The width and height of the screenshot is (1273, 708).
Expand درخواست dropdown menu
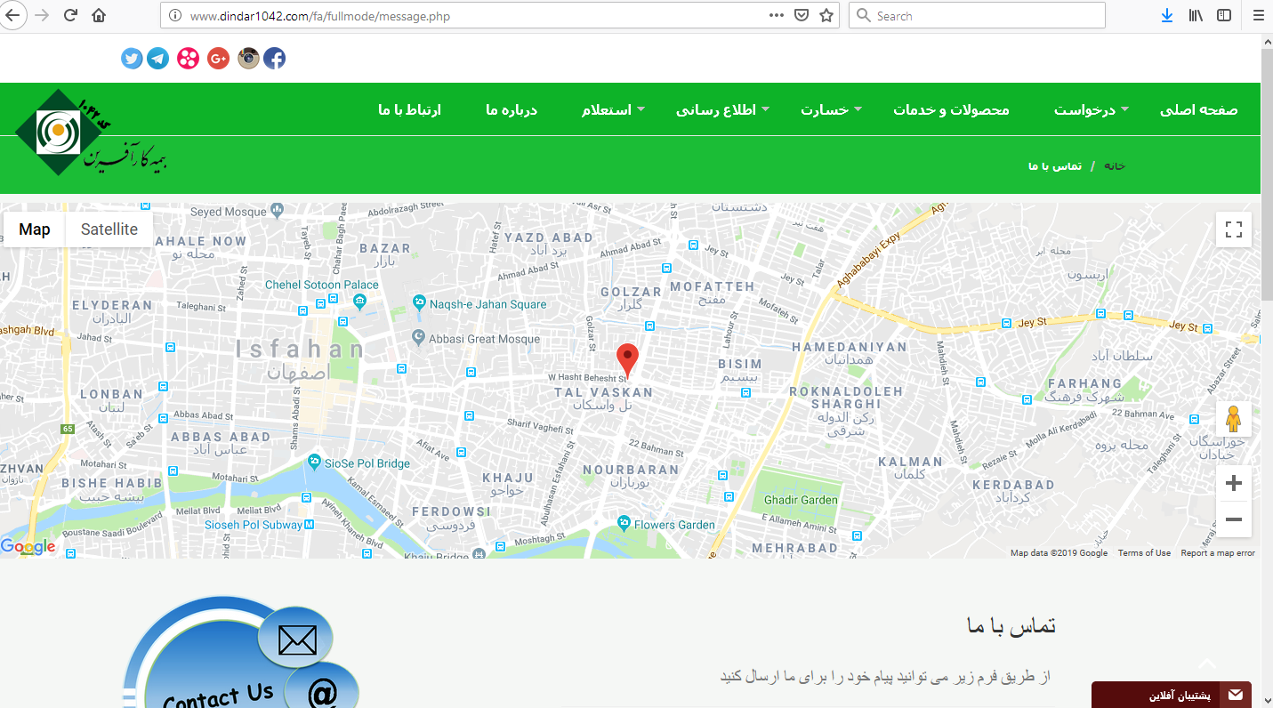click(x=1092, y=109)
